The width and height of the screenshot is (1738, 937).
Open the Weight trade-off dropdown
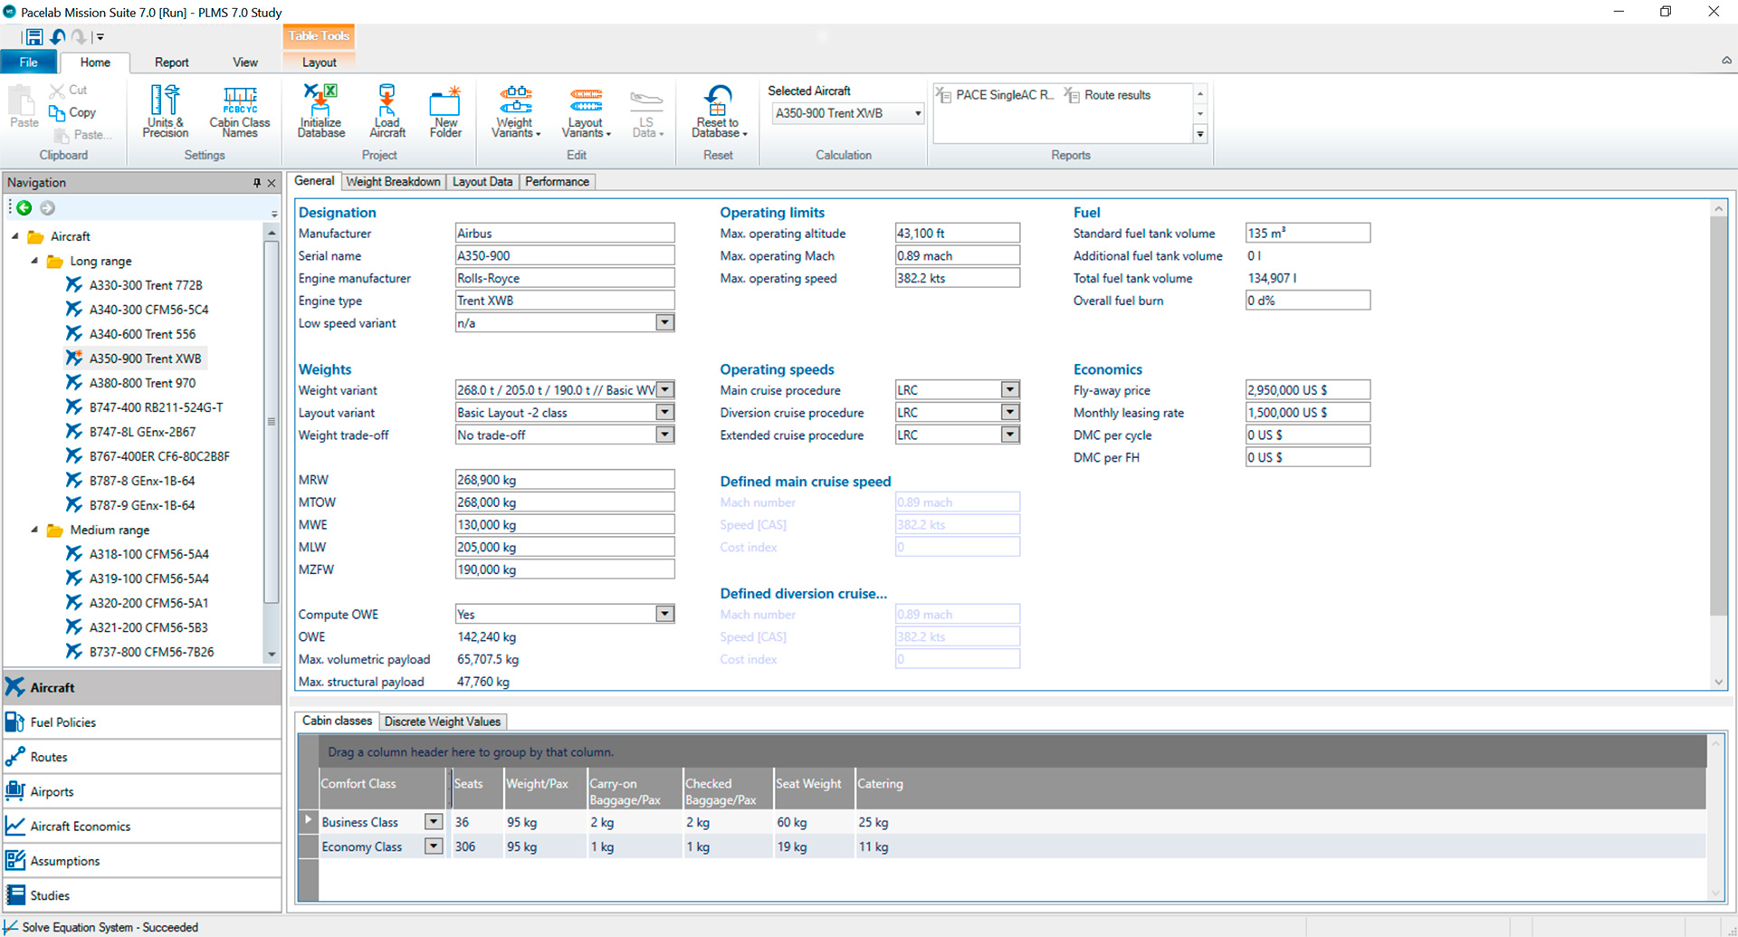[x=664, y=435]
